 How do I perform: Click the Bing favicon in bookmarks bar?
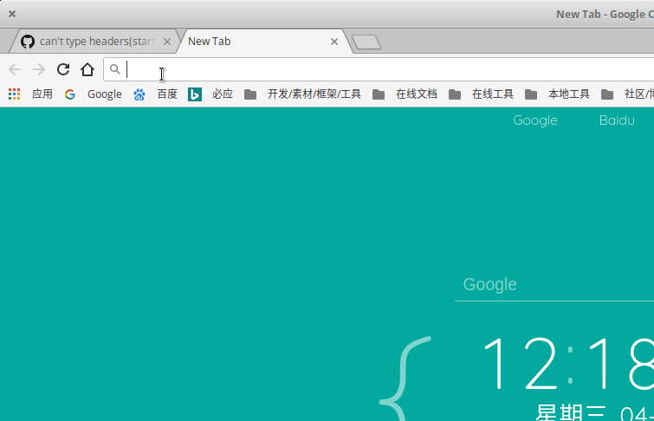(195, 94)
